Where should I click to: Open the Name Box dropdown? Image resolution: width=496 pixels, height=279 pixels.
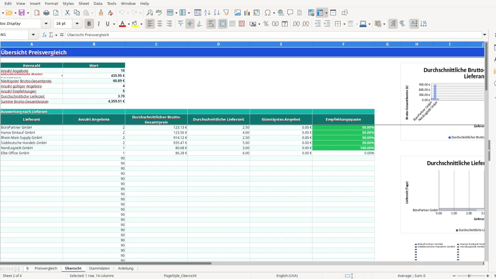point(33,35)
